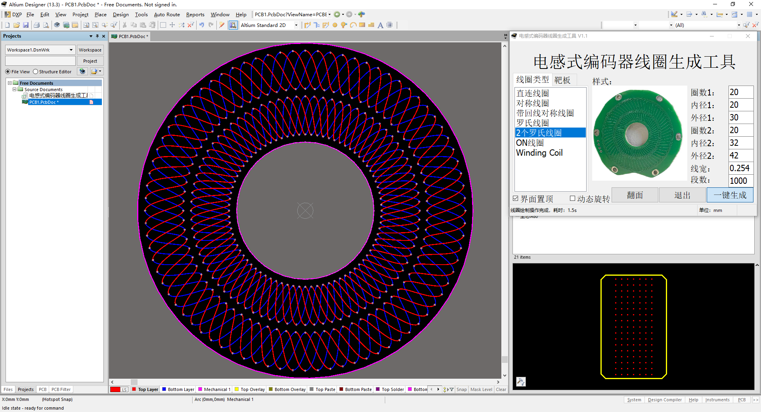Pin the Projects panel with pushpin icon
This screenshot has height=412, width=761.
97,36
